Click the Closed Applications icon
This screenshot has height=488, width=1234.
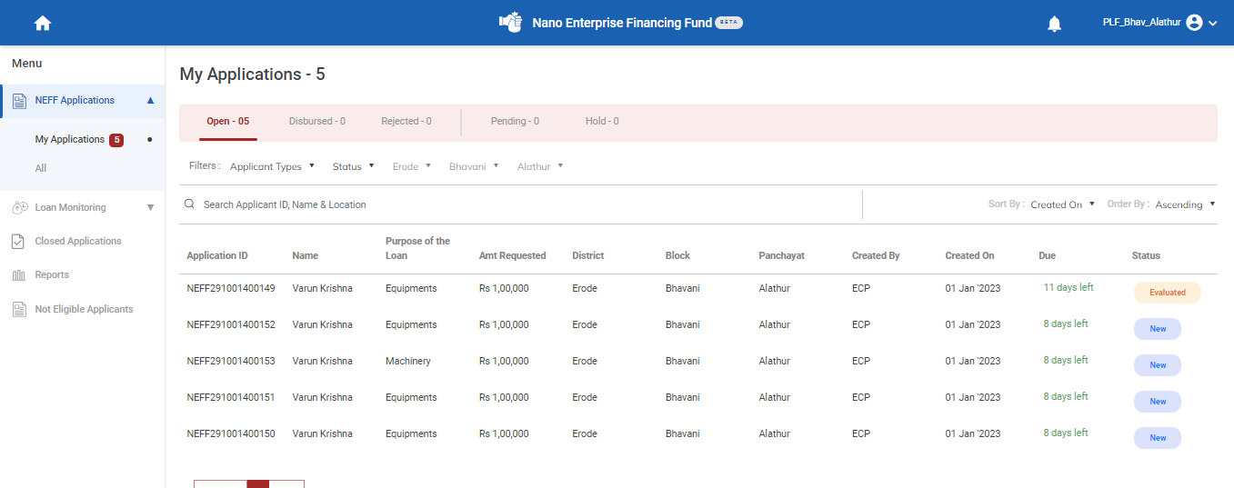[x=18, y=242]
